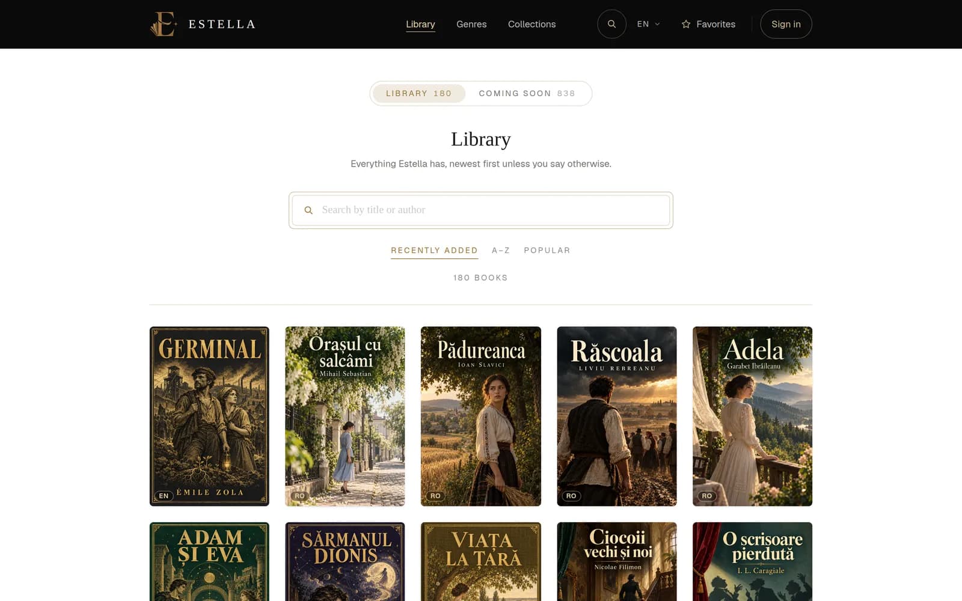The height and width of the screenshot is (601, 962).
Task: Click the RO badge on Pădureanca cover
Action: pos(435,496)
